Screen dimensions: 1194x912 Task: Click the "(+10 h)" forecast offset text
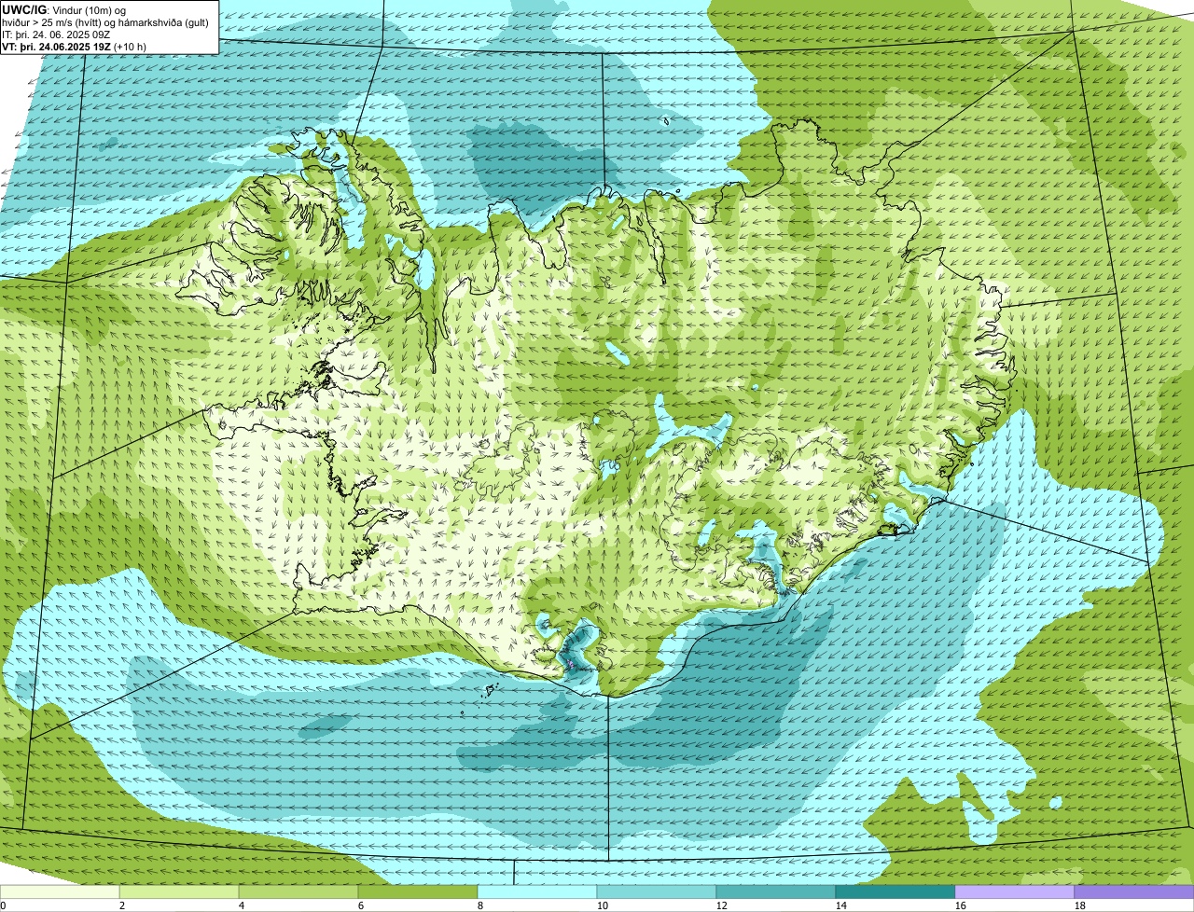pyautogui.click(x=130, y=47)
